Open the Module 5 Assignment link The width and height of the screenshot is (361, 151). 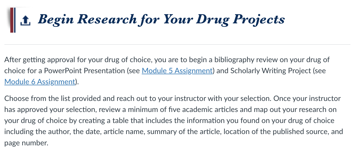(177, 71)
